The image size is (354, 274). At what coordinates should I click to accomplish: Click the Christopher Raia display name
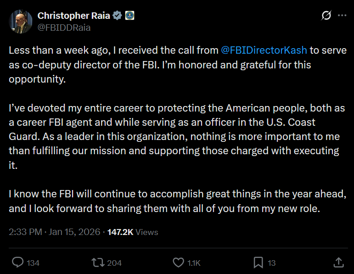(73, 16)
